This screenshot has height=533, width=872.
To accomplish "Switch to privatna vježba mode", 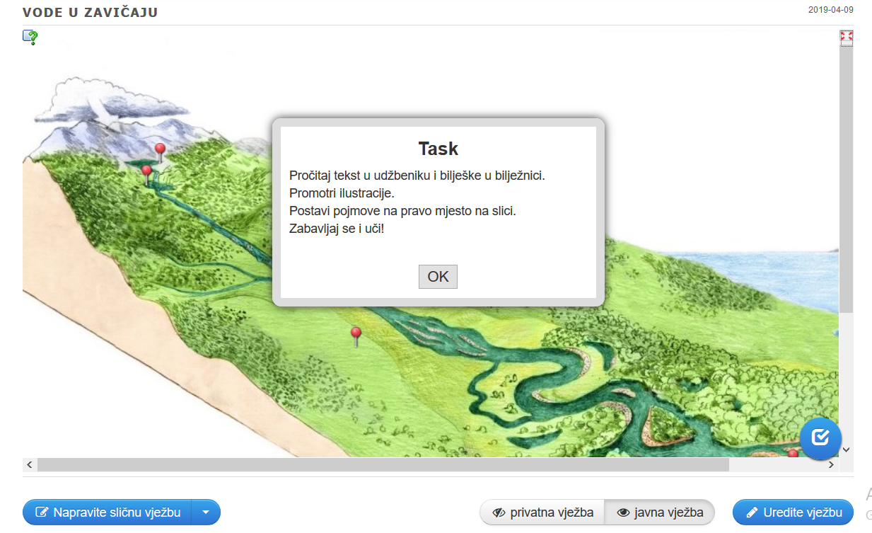I will point(542,512).
